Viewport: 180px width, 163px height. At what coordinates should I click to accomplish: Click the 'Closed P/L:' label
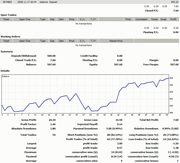(152, 11)
